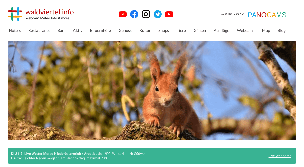Viewport: 304px width, 167px height.
Task: Click the Facebook icon in header
Action: pyautogui.click(x=134, y=14)
